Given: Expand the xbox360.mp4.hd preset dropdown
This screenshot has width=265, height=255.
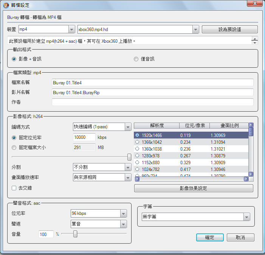Looking at the screenshot, I should pos(195,30).
